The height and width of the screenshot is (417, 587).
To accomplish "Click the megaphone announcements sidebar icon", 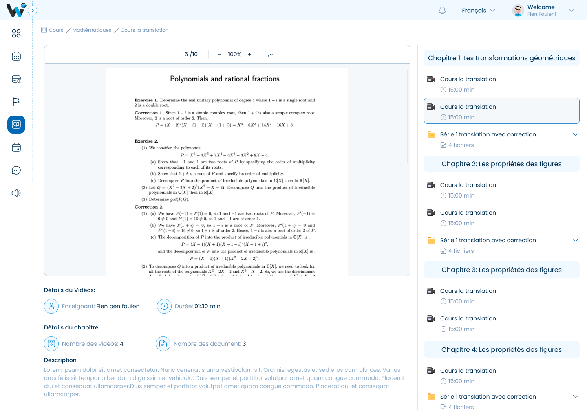I will (x=16, y=193).
